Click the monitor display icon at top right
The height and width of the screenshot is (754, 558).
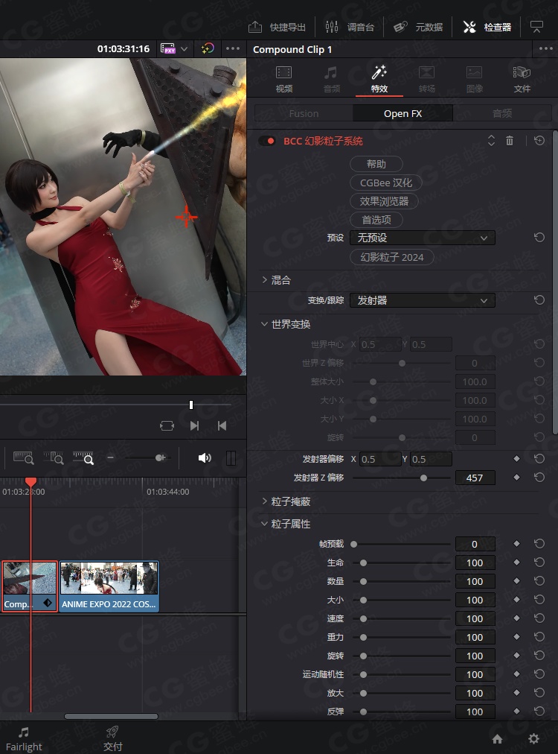coord(536,27)
